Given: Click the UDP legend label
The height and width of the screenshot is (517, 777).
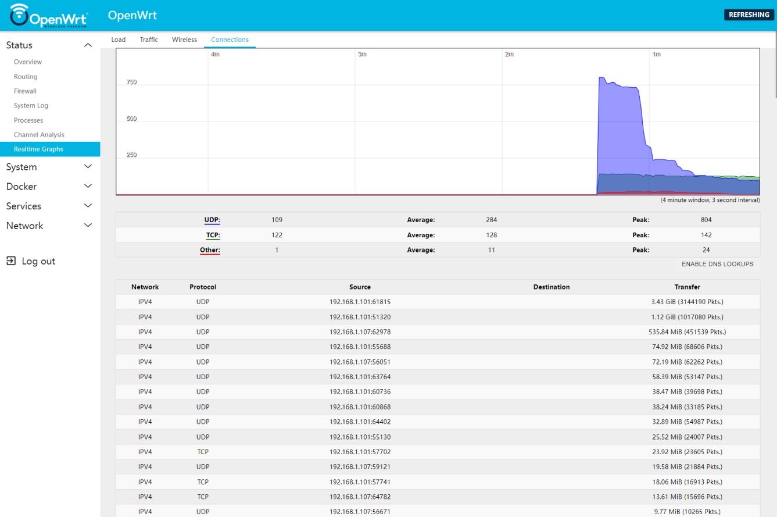Looking at the screenshot, I should [212, 220].
